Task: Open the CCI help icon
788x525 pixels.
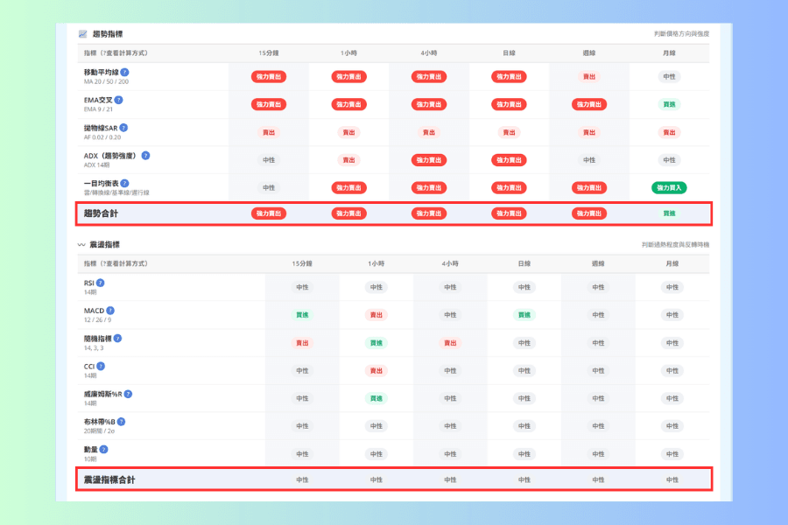Action: (x=101, y=367)
